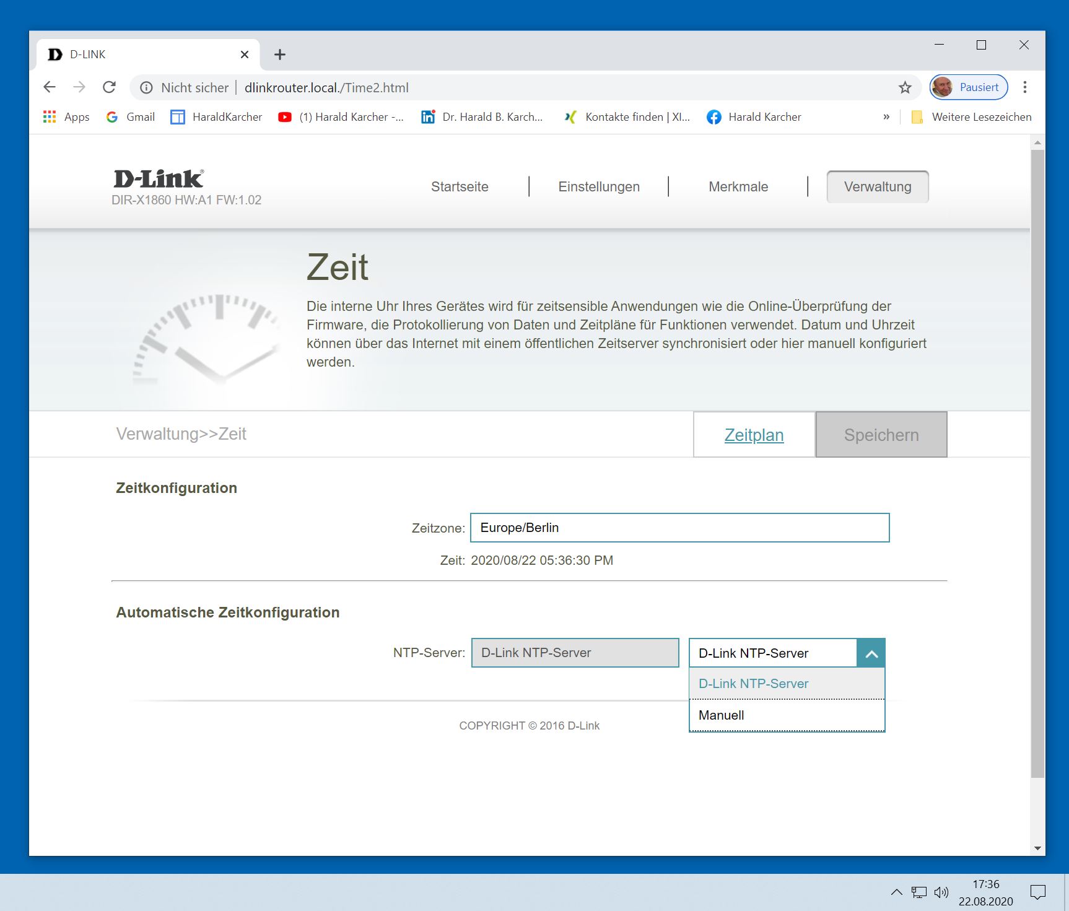This screenshot has height=911, width=1069.
Task: Open the HaraldKarcher bookmark
Action: [216, 117]
